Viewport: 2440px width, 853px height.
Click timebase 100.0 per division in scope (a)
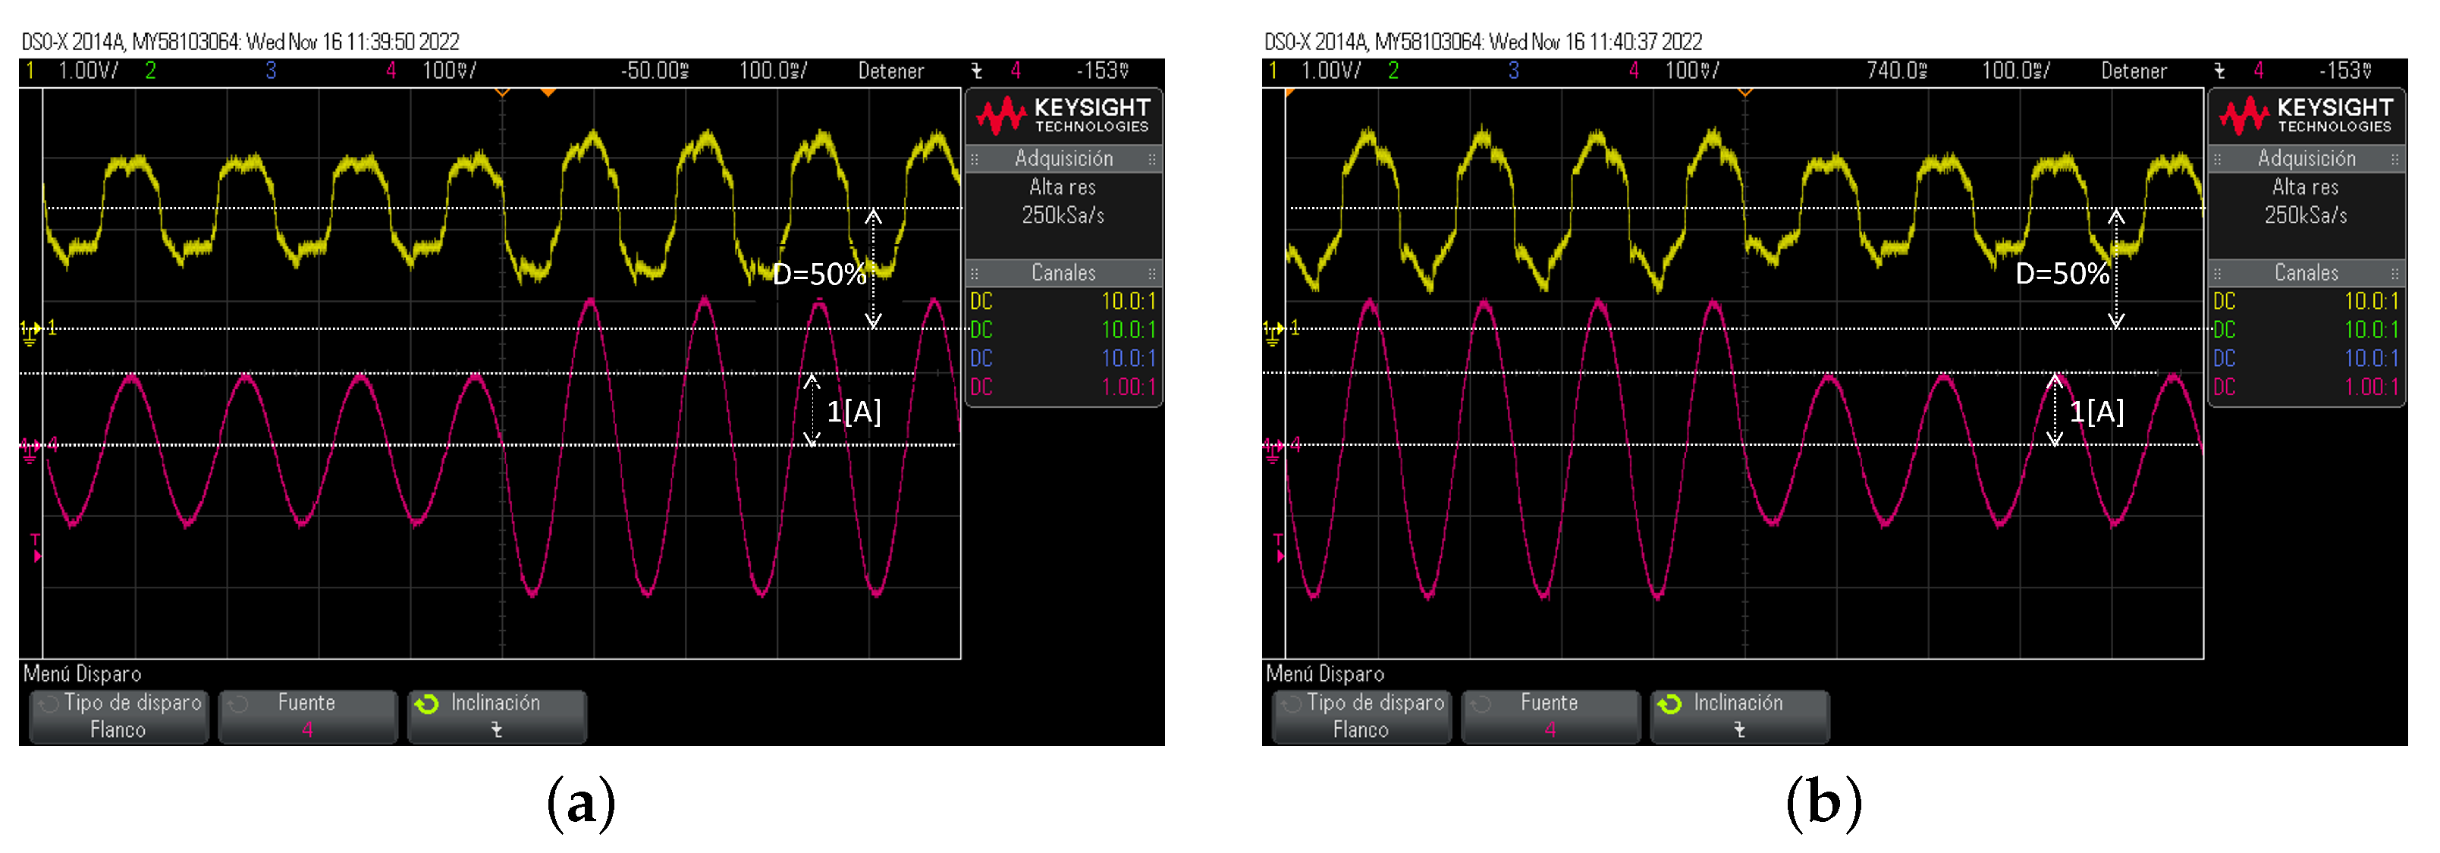[x=773, y=71]
